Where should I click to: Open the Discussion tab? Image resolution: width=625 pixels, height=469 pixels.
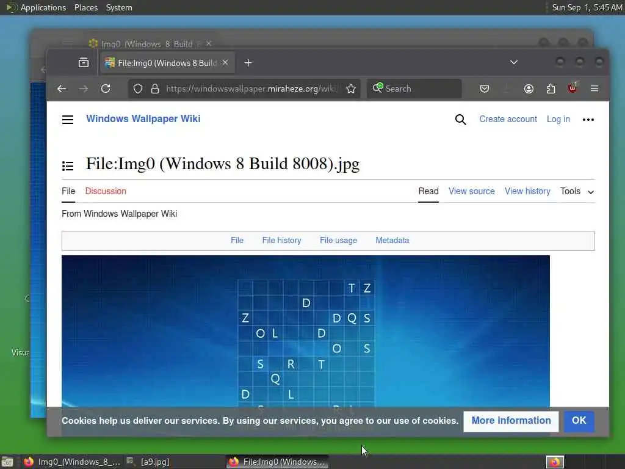(x=106, y=191)
